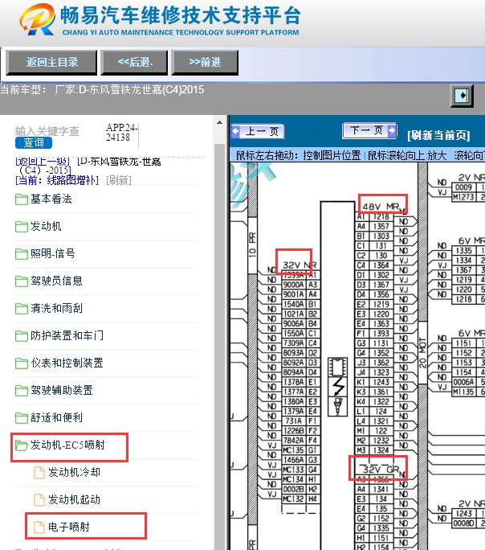Click the 32V GR connector label

[381, 470]
